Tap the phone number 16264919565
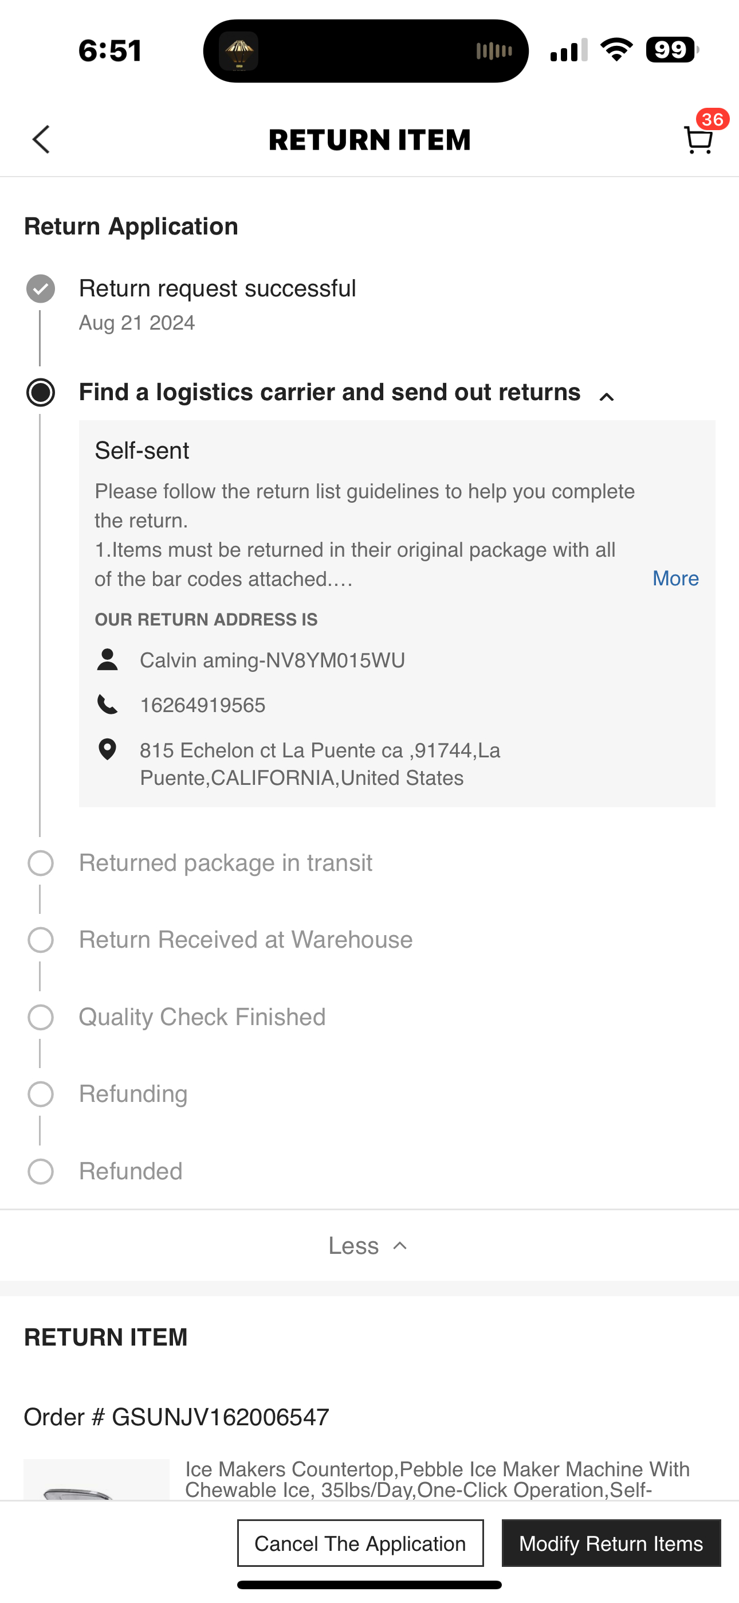This screenshot has height=1603, width=739. pyautogui.click(x=202, y=705)
